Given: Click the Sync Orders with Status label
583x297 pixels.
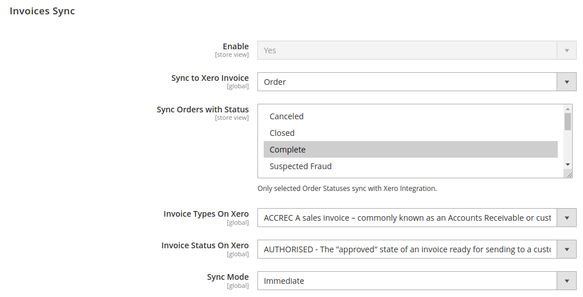Looking at the screenshot, I should click(202, 110).
